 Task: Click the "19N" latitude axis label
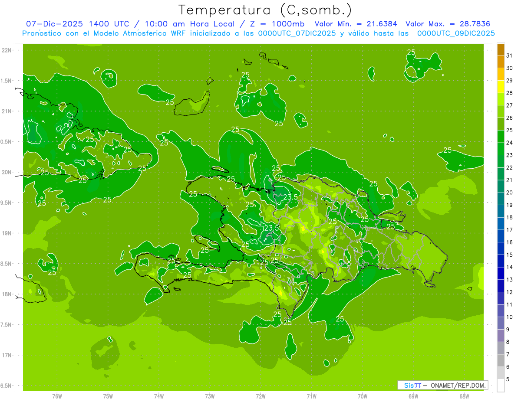point(7,233)
